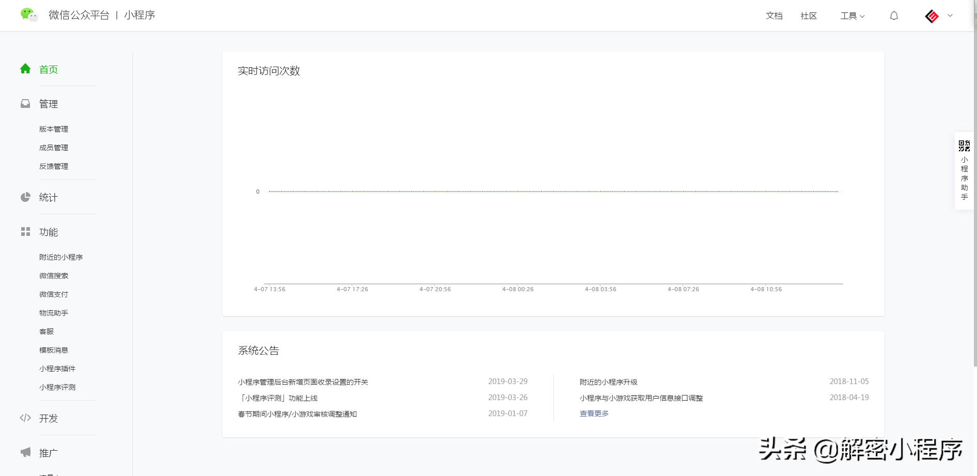Click the date 2019-01-07
Viewport: 977px width, 476px height.
[x=508, y=414]
